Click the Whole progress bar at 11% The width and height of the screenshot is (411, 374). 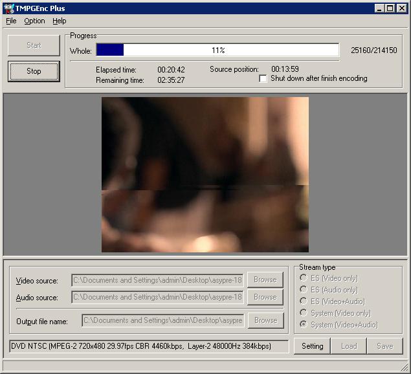217,50
